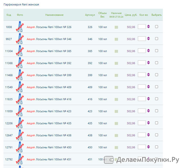The width and height of the screenshot is (183, 168).
Task: Adjust quantity stepper arrows for lotion № 435
Action: pos(148,123)
